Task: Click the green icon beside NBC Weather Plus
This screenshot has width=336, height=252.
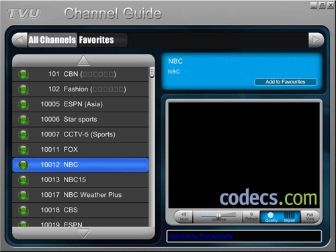Action: tap(24, 195)
